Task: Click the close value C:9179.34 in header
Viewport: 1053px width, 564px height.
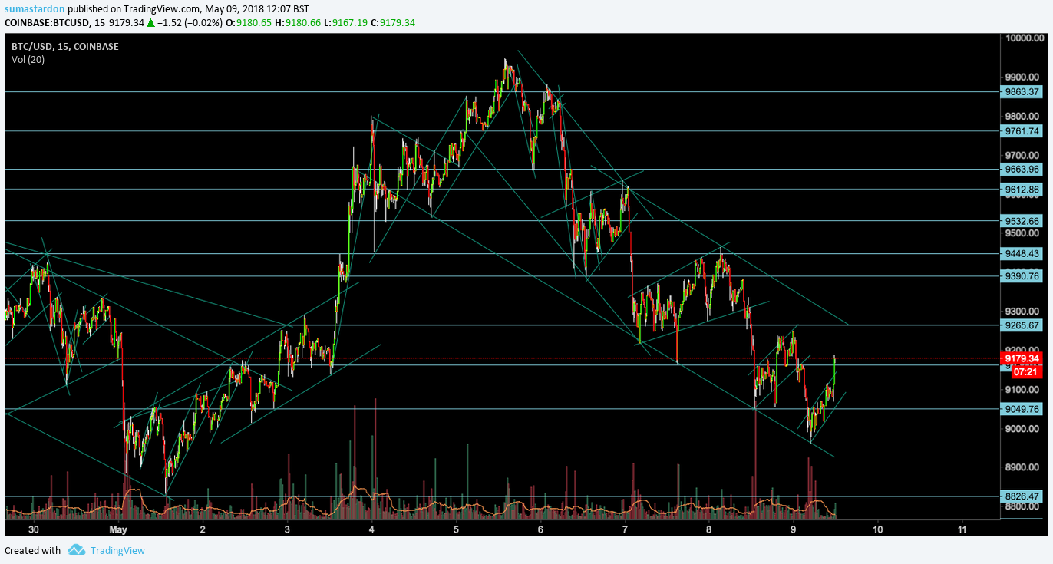Action: (x=394, y=23)
